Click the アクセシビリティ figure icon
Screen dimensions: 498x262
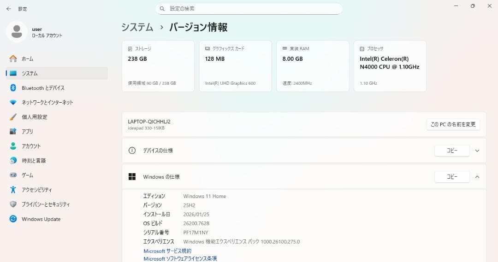13,190
